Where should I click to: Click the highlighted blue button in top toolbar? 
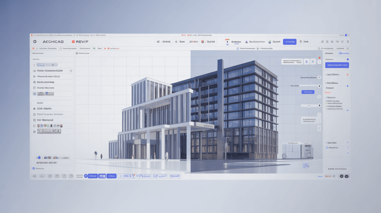pyautogui.click(x=289, y=42)
